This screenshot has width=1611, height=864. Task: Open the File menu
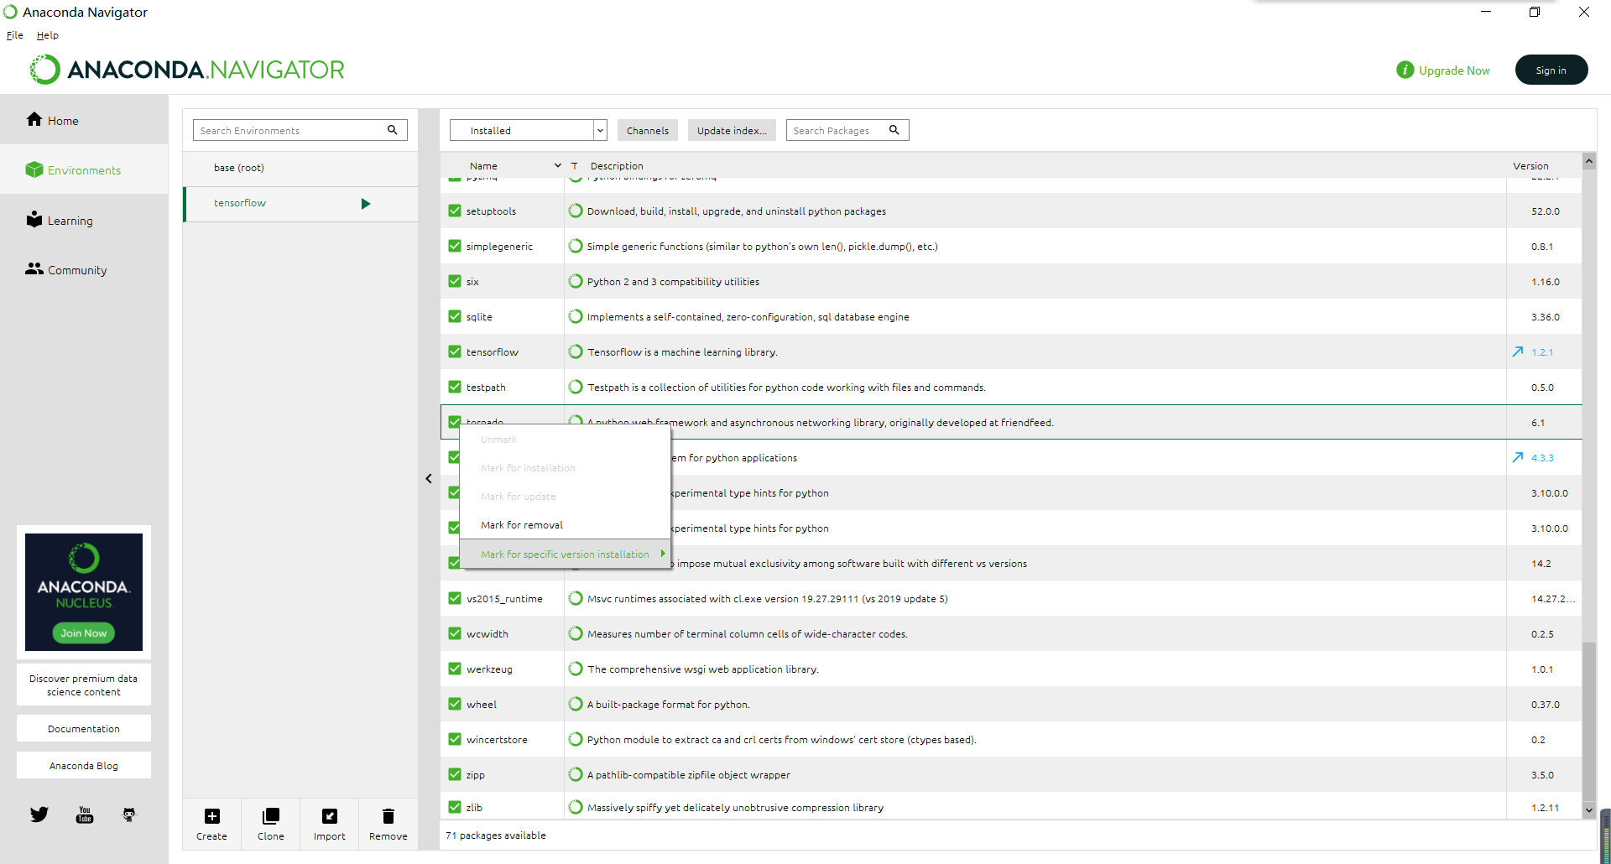click(x=15, y=35)
